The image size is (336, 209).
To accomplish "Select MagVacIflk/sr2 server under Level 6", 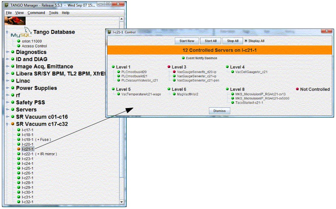I will pos(185,94).
